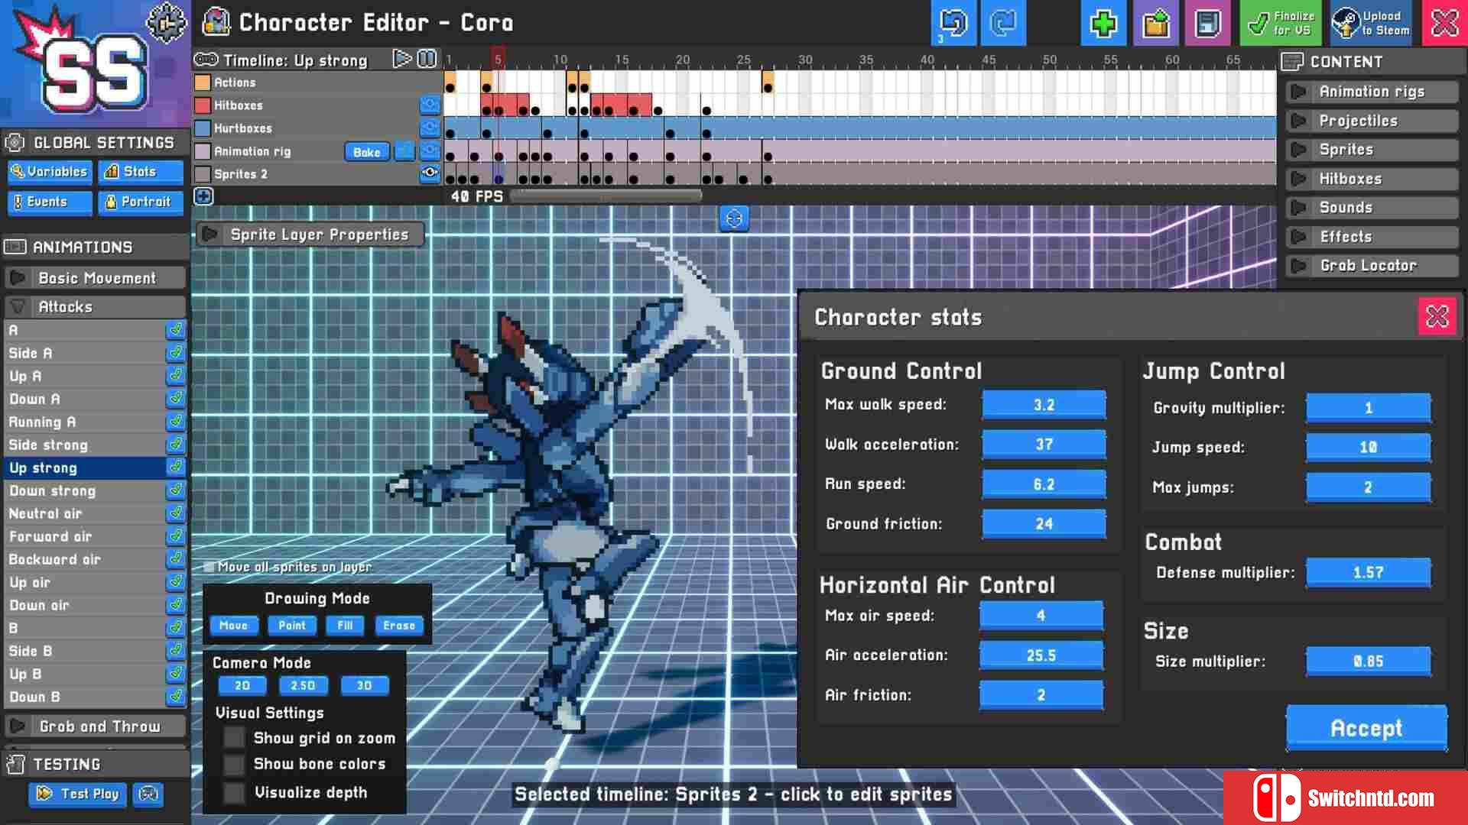
Task: Switch camera mode to 3D
Action: coord(364,686)
